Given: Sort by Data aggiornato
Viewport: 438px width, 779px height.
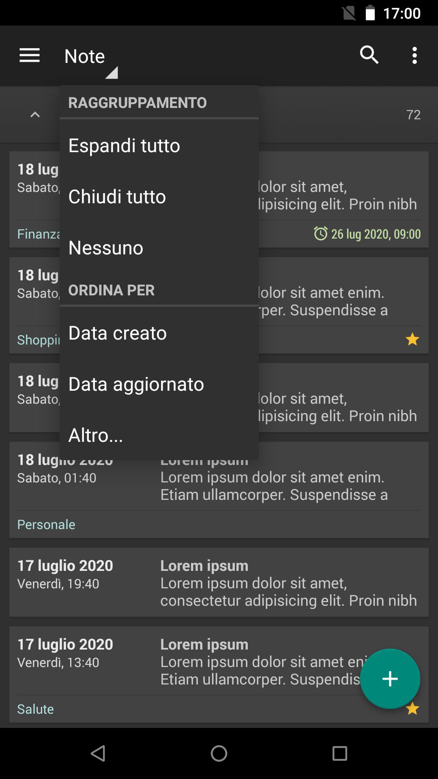Looking at the screenshot, I should pyautogui.click(x=136, y=384).
